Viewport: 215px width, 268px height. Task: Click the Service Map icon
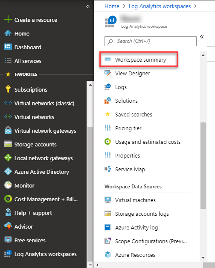pos(107,169)
